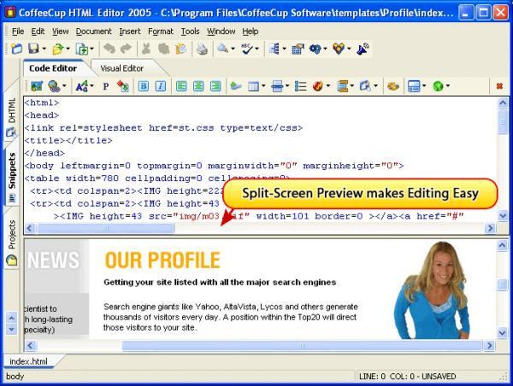The image size is (513, 386).
Task: Click the Insert Link globe icon
Action: point(54,86)
